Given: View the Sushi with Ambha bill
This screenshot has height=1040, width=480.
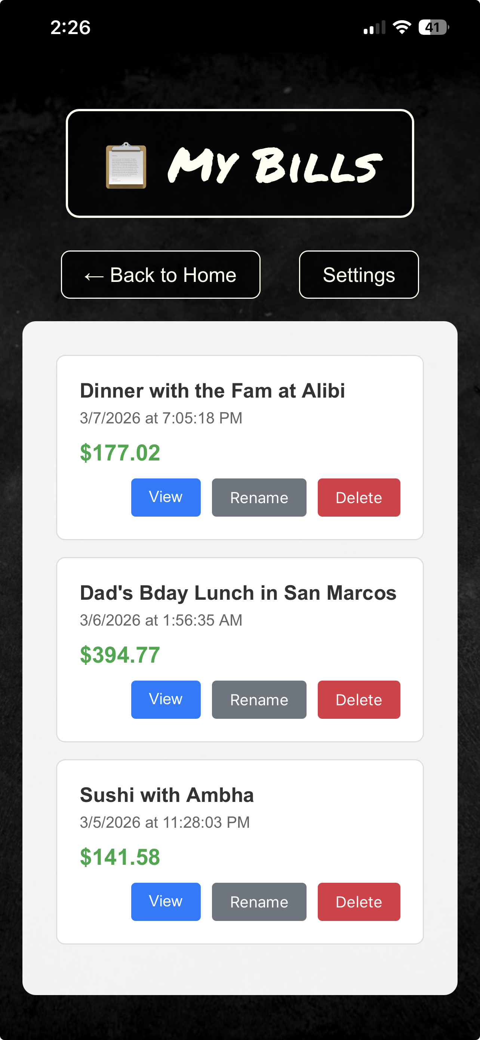Looking at the screenshot, I should point(166,901).
